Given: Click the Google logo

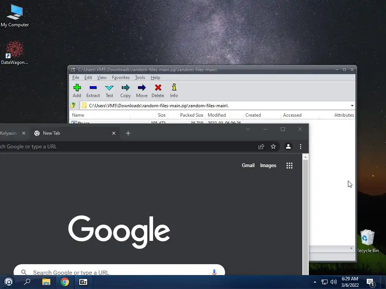Looking at the screenshot, I should coord(119,232).
